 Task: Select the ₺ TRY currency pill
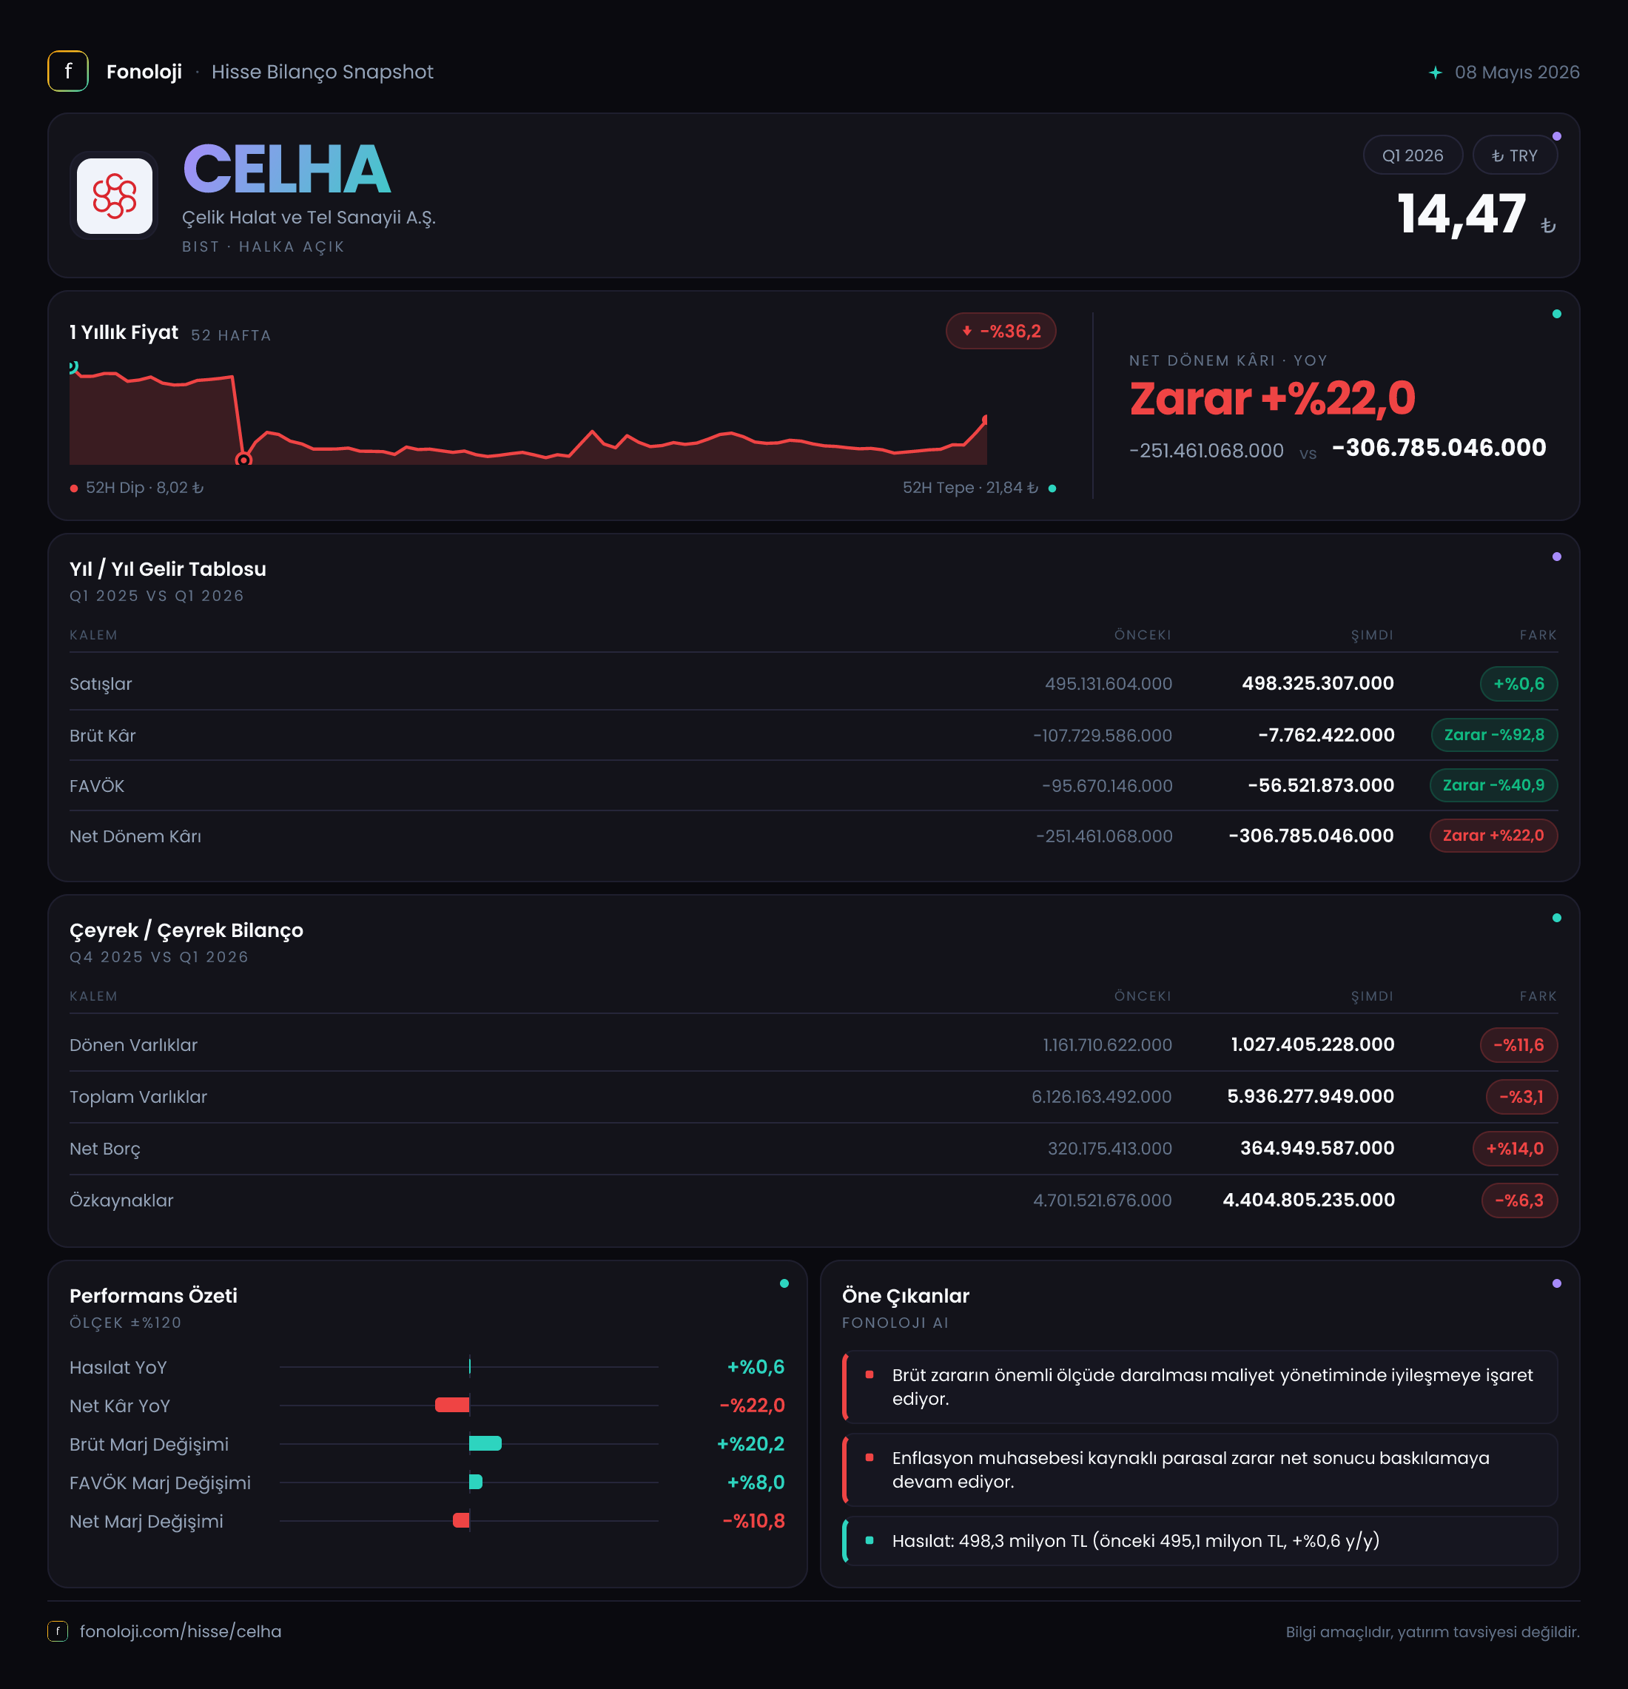1514,155
